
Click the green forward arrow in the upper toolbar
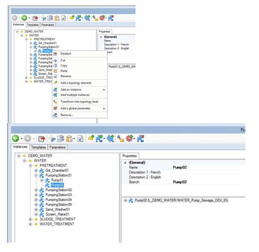pos(24,18)
